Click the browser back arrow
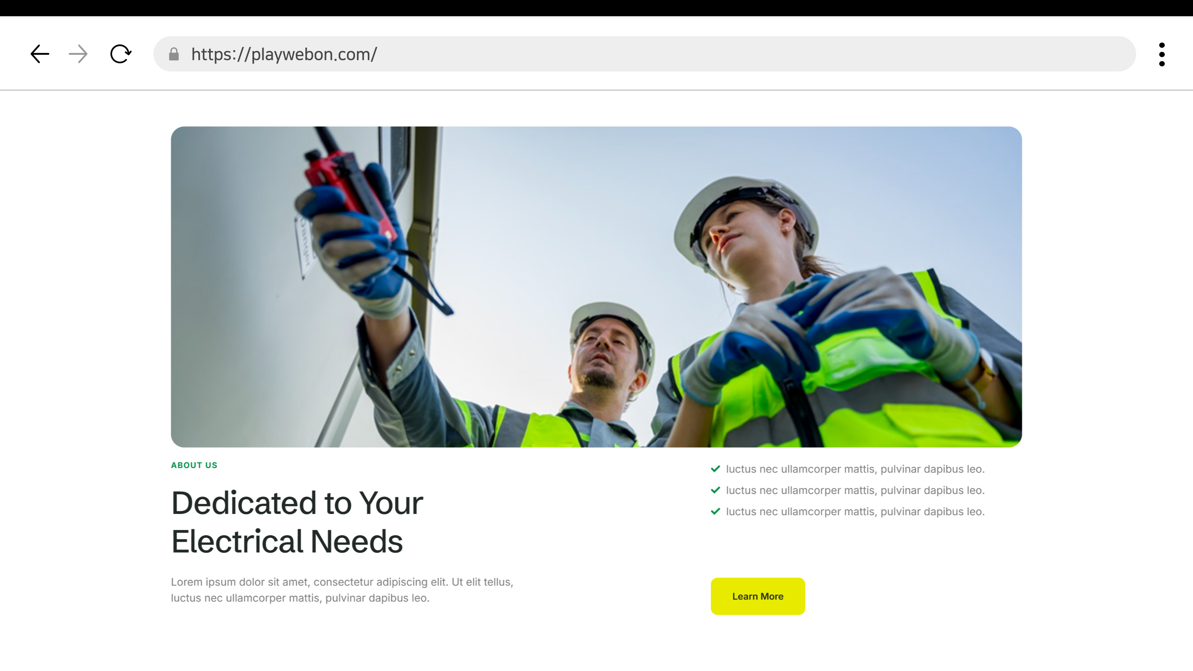 click(40, 54)
